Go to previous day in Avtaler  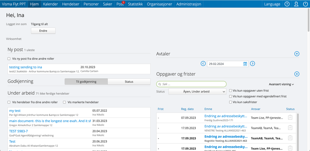pos(203,63)
